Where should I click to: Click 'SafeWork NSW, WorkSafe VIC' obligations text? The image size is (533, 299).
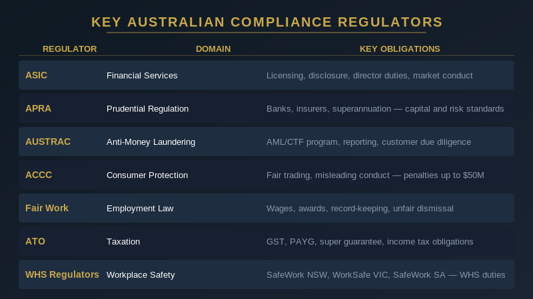386,274
